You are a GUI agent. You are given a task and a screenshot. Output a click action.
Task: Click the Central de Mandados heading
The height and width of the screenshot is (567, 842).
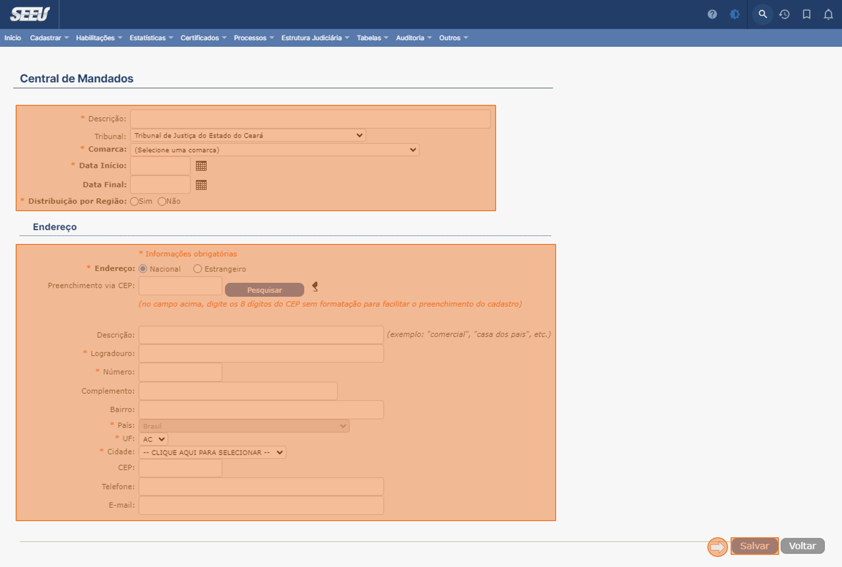tap(77, 79)
